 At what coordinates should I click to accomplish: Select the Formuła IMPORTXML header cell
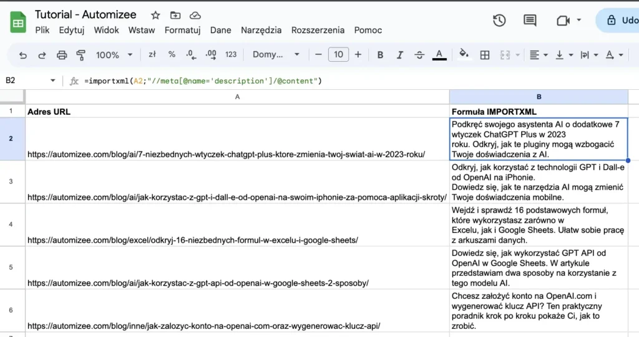pos(539,111)
